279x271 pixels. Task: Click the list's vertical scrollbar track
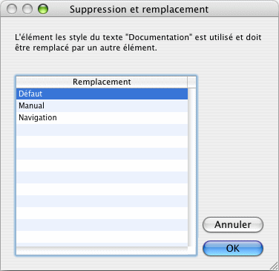click(191, 167)
